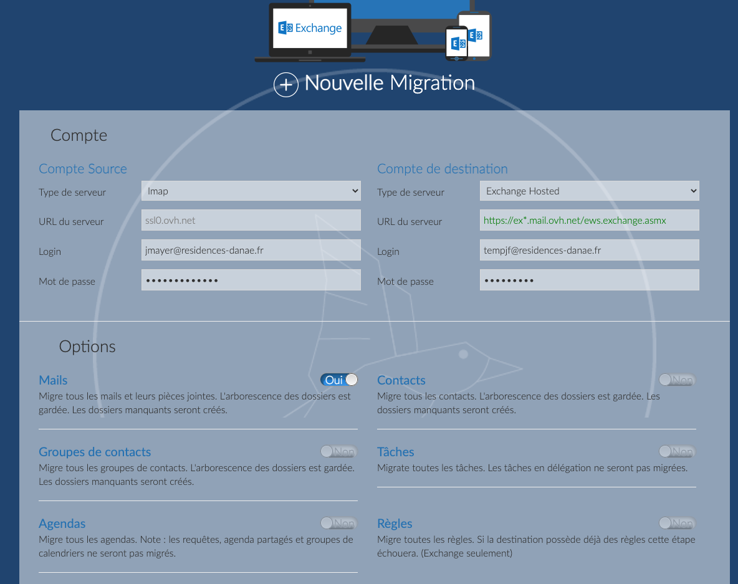Click the Nouvelle Migration heading

390,83
